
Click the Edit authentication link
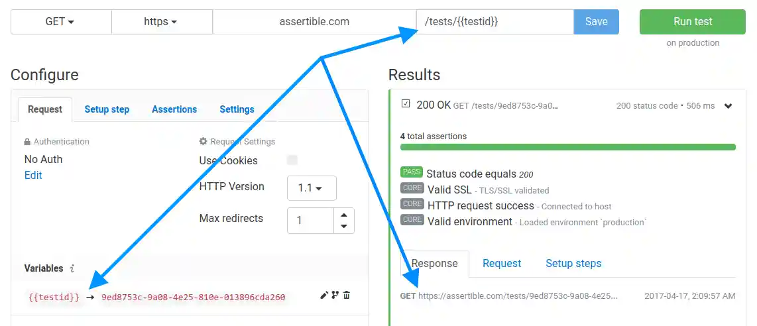point(33,176)
